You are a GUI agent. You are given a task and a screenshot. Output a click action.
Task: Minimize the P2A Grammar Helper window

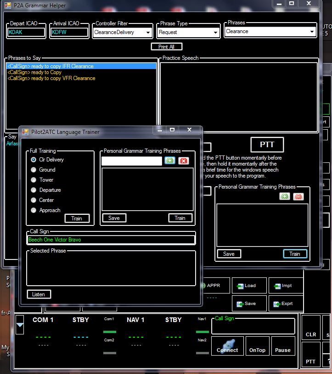[x=279, y=4]
